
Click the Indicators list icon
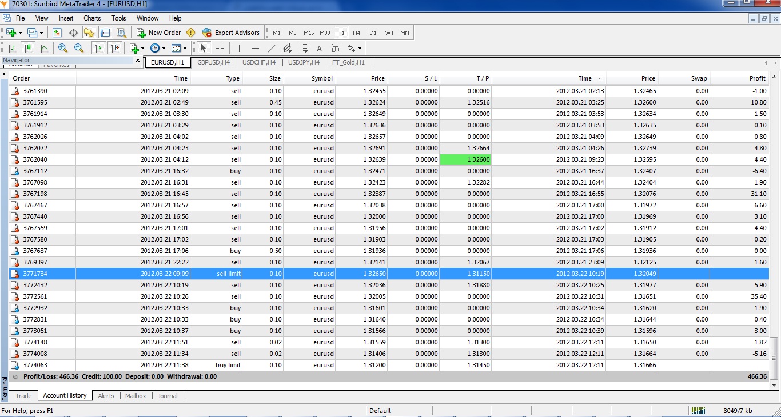click(x=134, y=48)
